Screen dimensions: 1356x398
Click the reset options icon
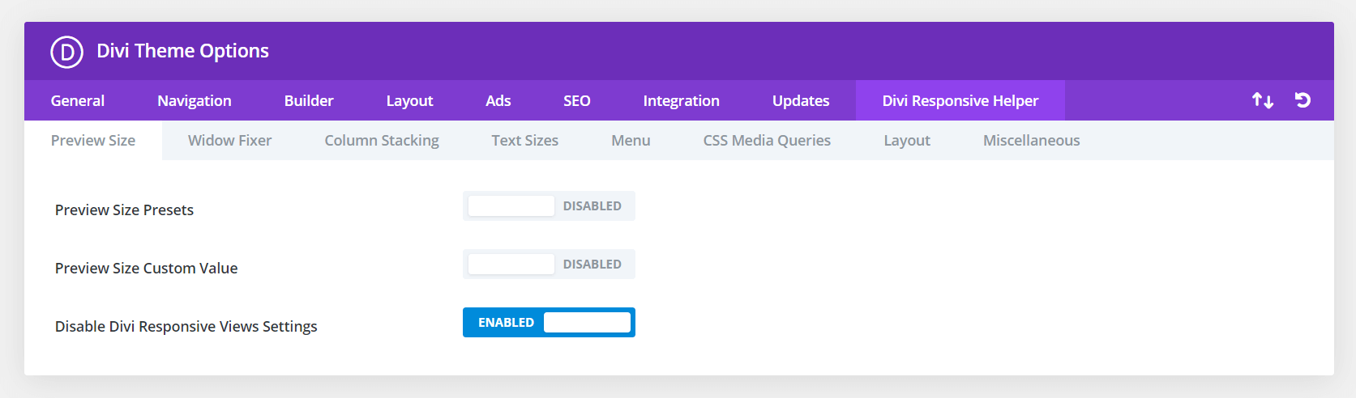pos(1303,100)
